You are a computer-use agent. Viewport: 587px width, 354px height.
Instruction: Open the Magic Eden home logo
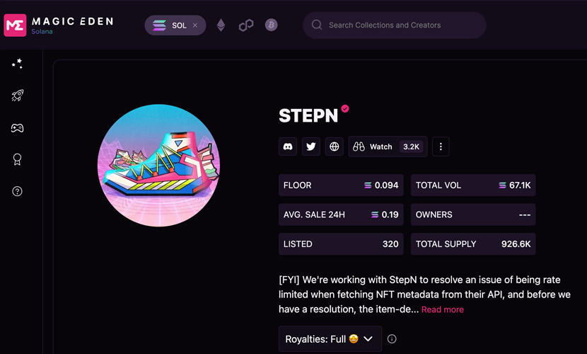coord(58,25)
